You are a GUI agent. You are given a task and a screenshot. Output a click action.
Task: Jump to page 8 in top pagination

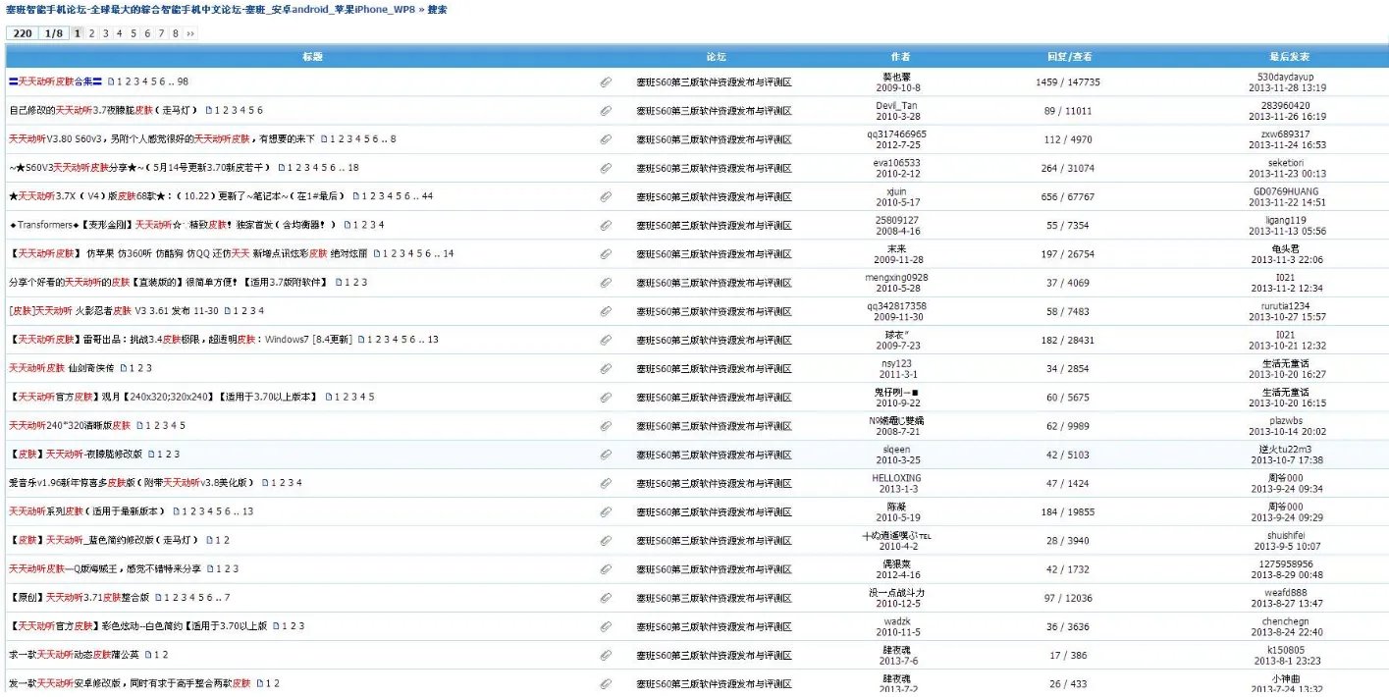pos(175,33)
